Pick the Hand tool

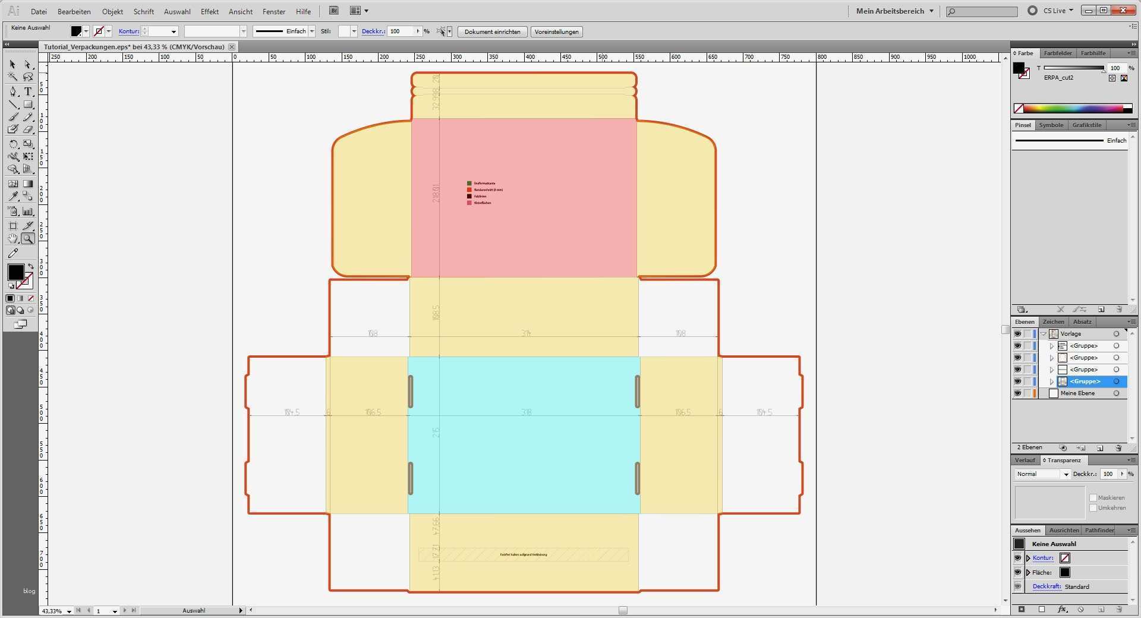[x=12, y=239]
